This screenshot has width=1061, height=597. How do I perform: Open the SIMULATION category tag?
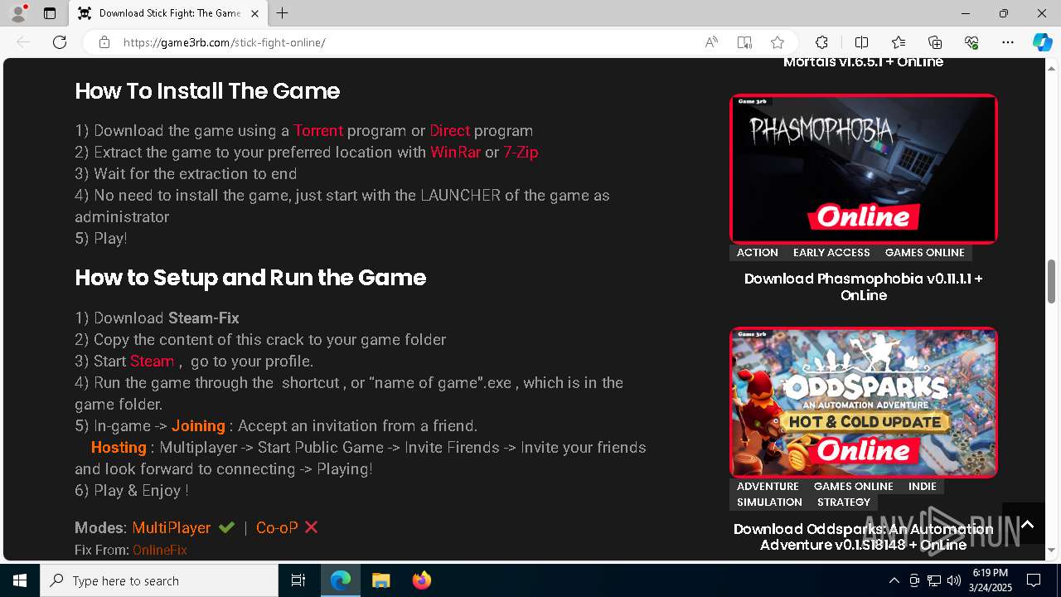769,502
